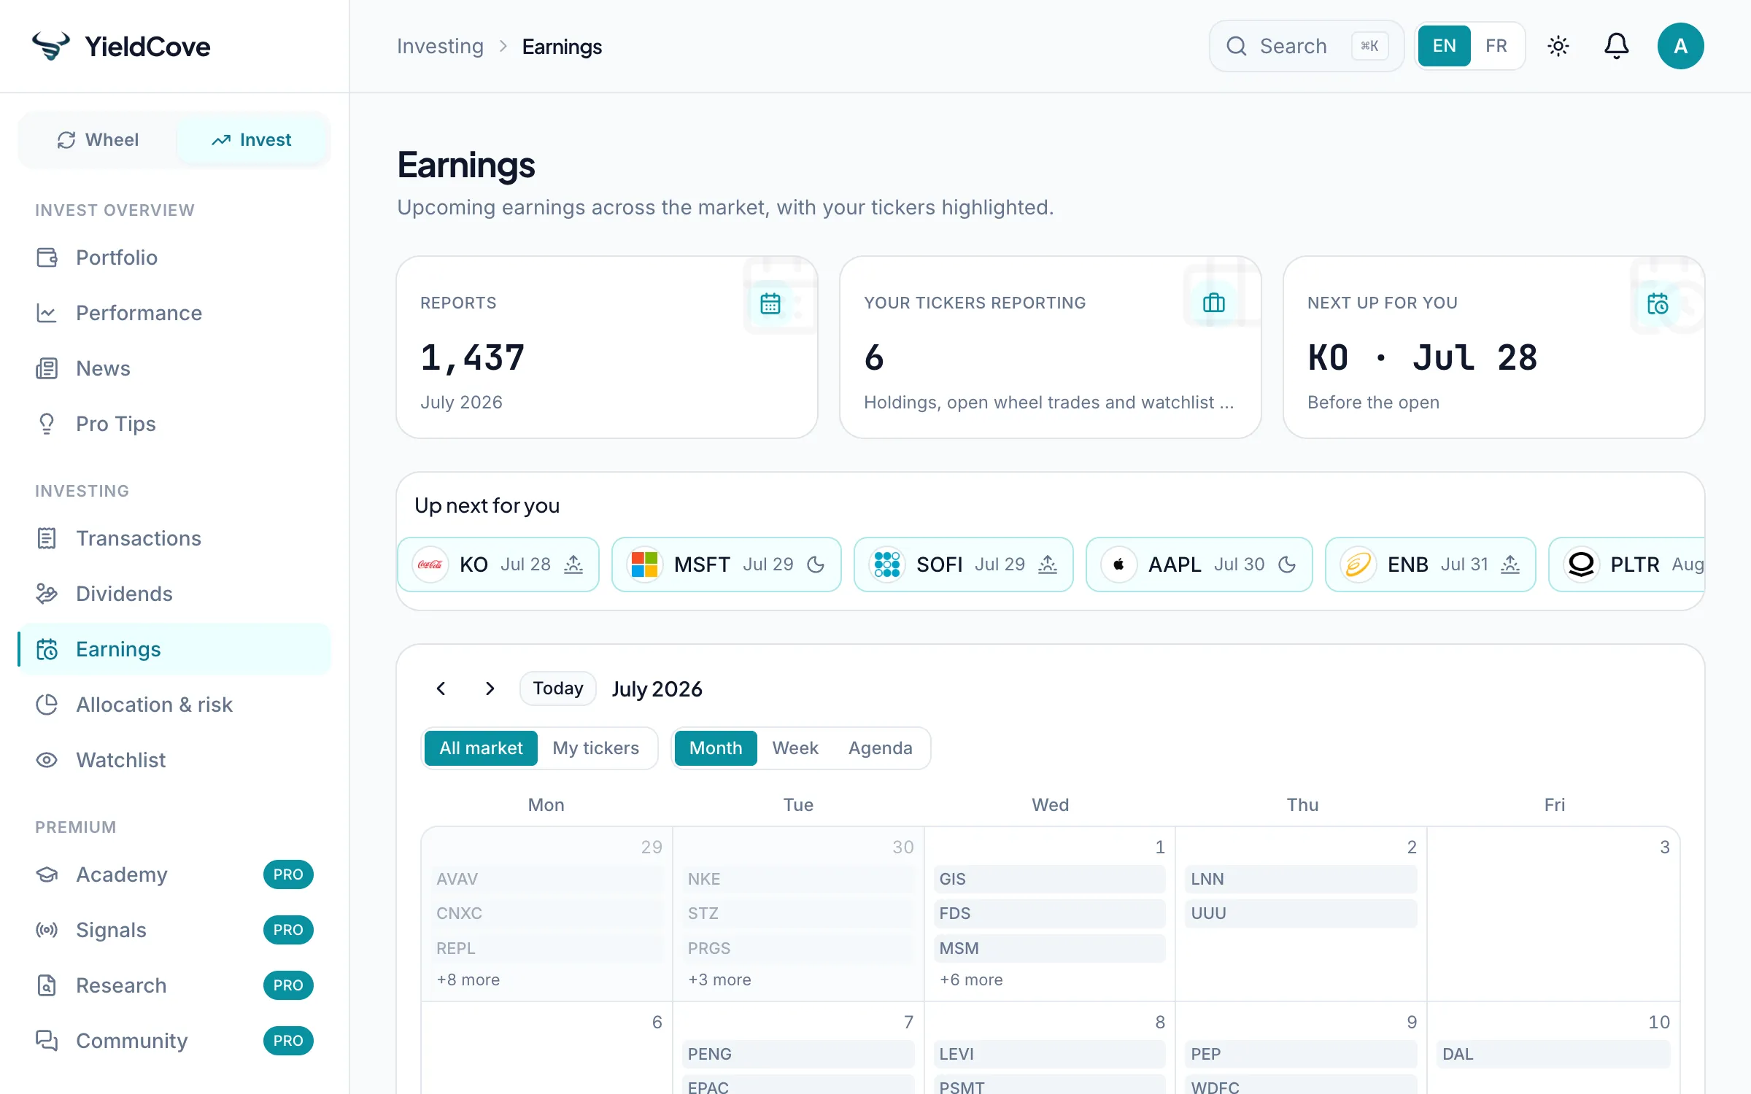Open the NKE event on June 30
This screenshot has width=1751, height=1094.
tap(798, 879)
